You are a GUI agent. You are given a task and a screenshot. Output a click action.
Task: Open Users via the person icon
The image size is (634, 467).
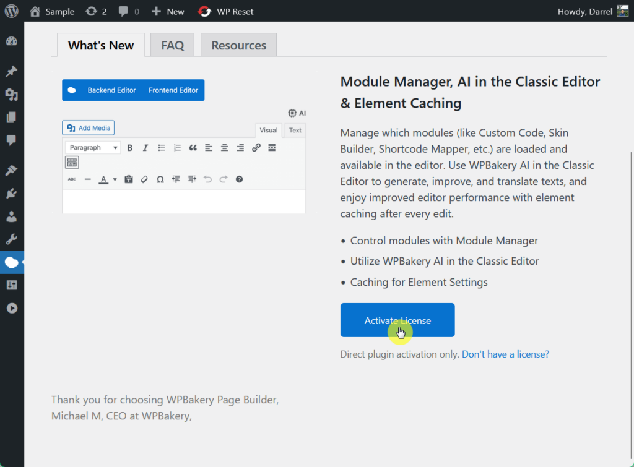(x=11, y=216)
